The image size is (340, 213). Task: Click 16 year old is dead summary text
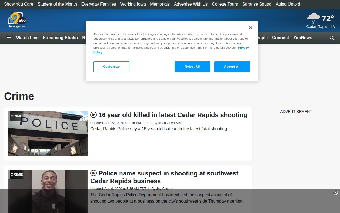click(159, 129)
